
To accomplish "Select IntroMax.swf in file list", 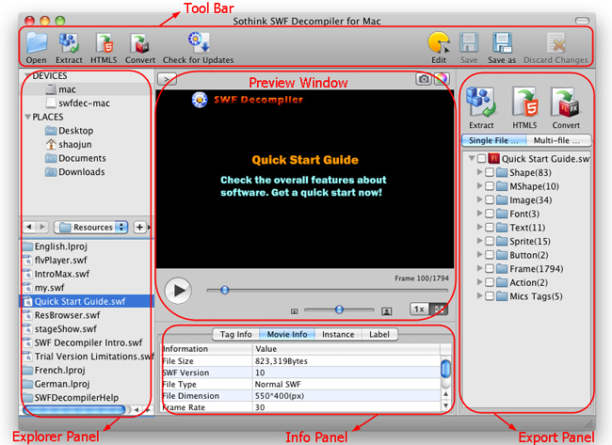I will [87, 274].
